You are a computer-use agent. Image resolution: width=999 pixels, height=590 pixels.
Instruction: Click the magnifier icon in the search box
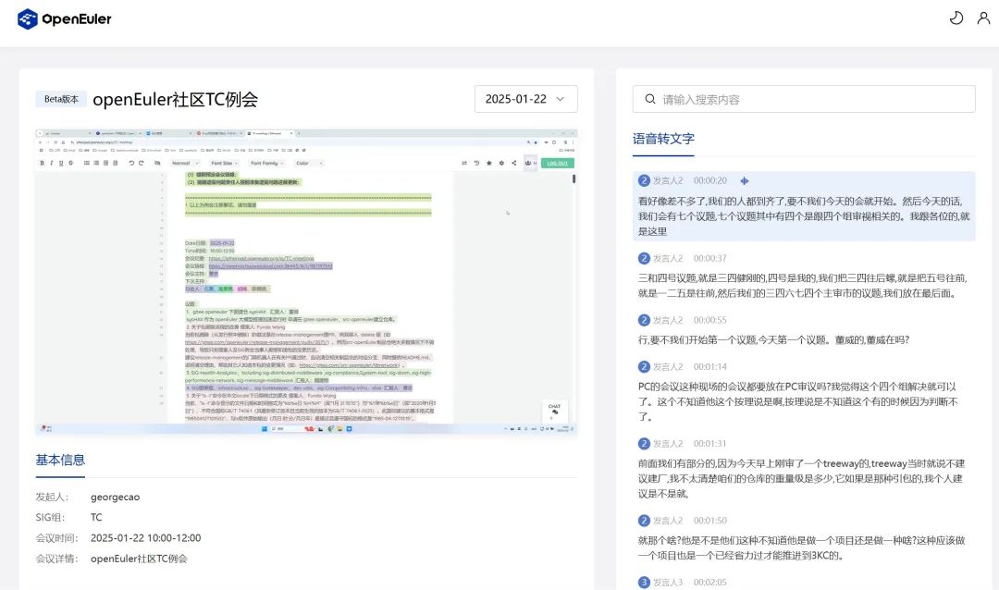[650, 99]
